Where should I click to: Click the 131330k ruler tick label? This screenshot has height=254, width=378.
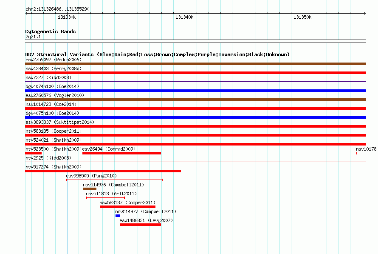tap(67, 17)
